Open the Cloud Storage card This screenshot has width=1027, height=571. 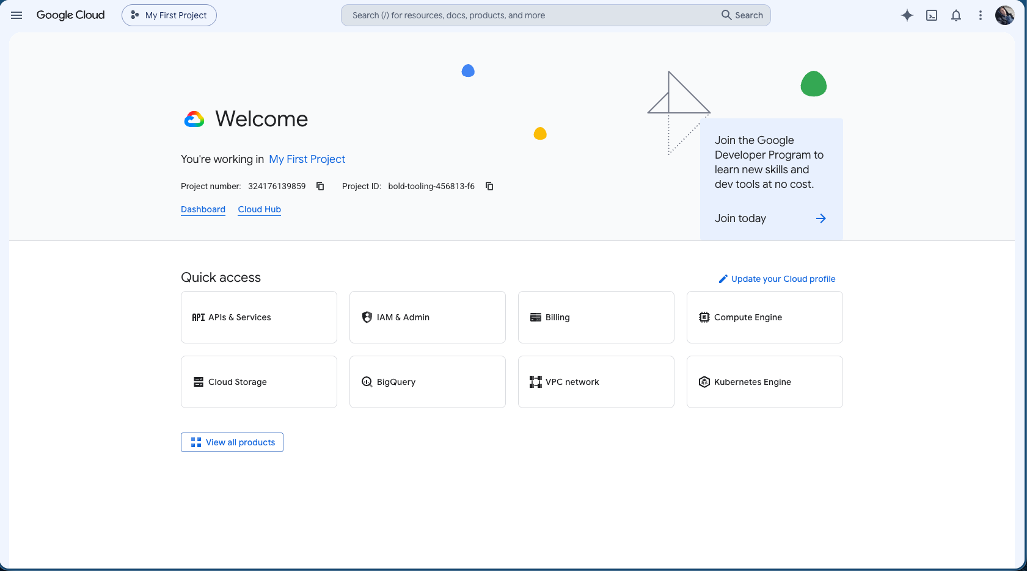point(259,382)
